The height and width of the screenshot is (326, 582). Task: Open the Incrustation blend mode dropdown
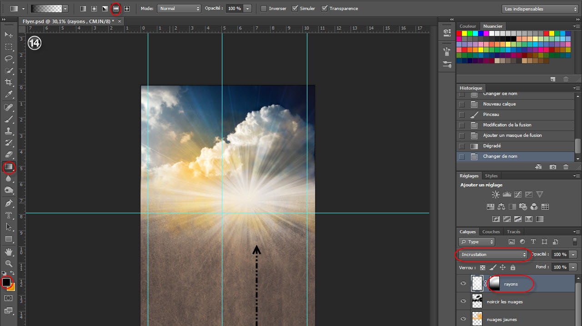click(x=493, y=255)
